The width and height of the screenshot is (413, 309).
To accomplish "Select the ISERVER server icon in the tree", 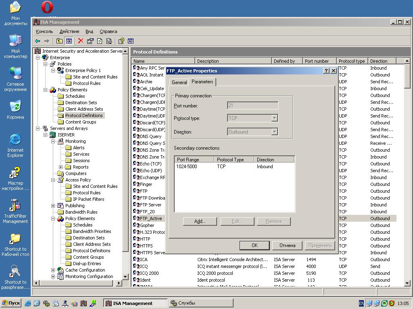I will 53,135.
